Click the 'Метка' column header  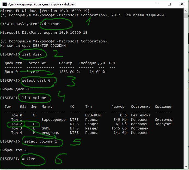(x=47, y=107)
